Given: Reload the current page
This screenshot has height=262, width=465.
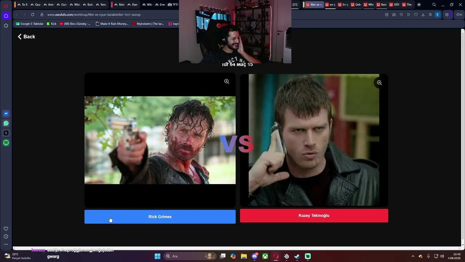Looking at the screenshot, I should [x=33, y=15].
